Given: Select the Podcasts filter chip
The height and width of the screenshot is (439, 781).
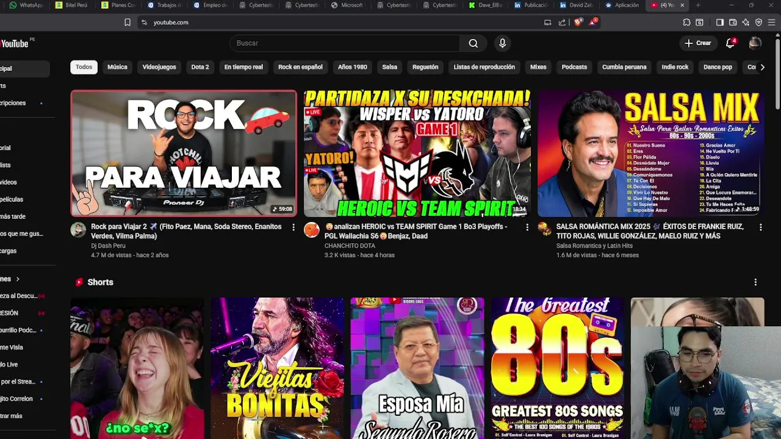Looking at the screenshot, I should pyautogui.click(x=574, y=67).
